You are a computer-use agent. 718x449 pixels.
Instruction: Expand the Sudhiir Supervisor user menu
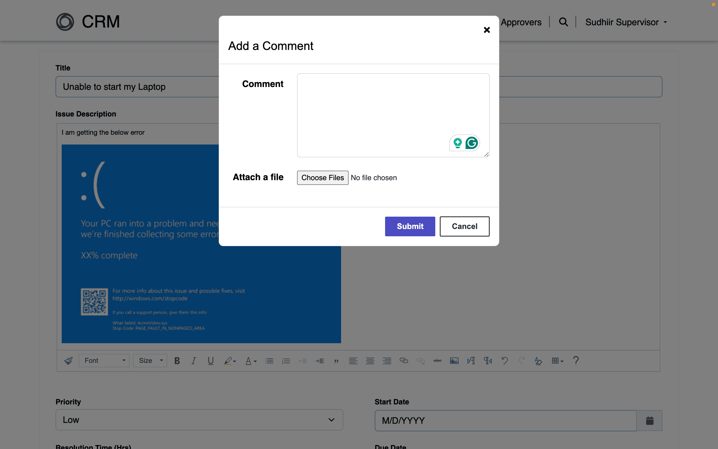click(x=626, y=22)
